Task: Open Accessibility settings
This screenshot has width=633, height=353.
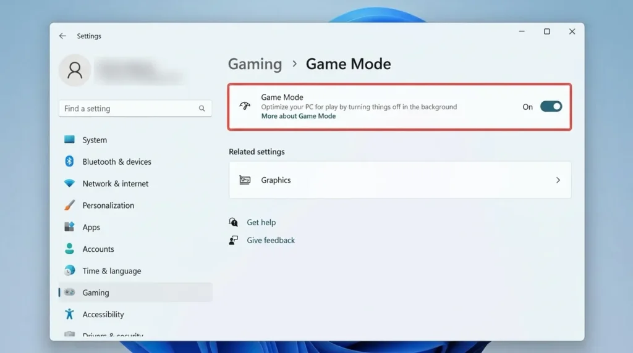Action: (135, 314)
